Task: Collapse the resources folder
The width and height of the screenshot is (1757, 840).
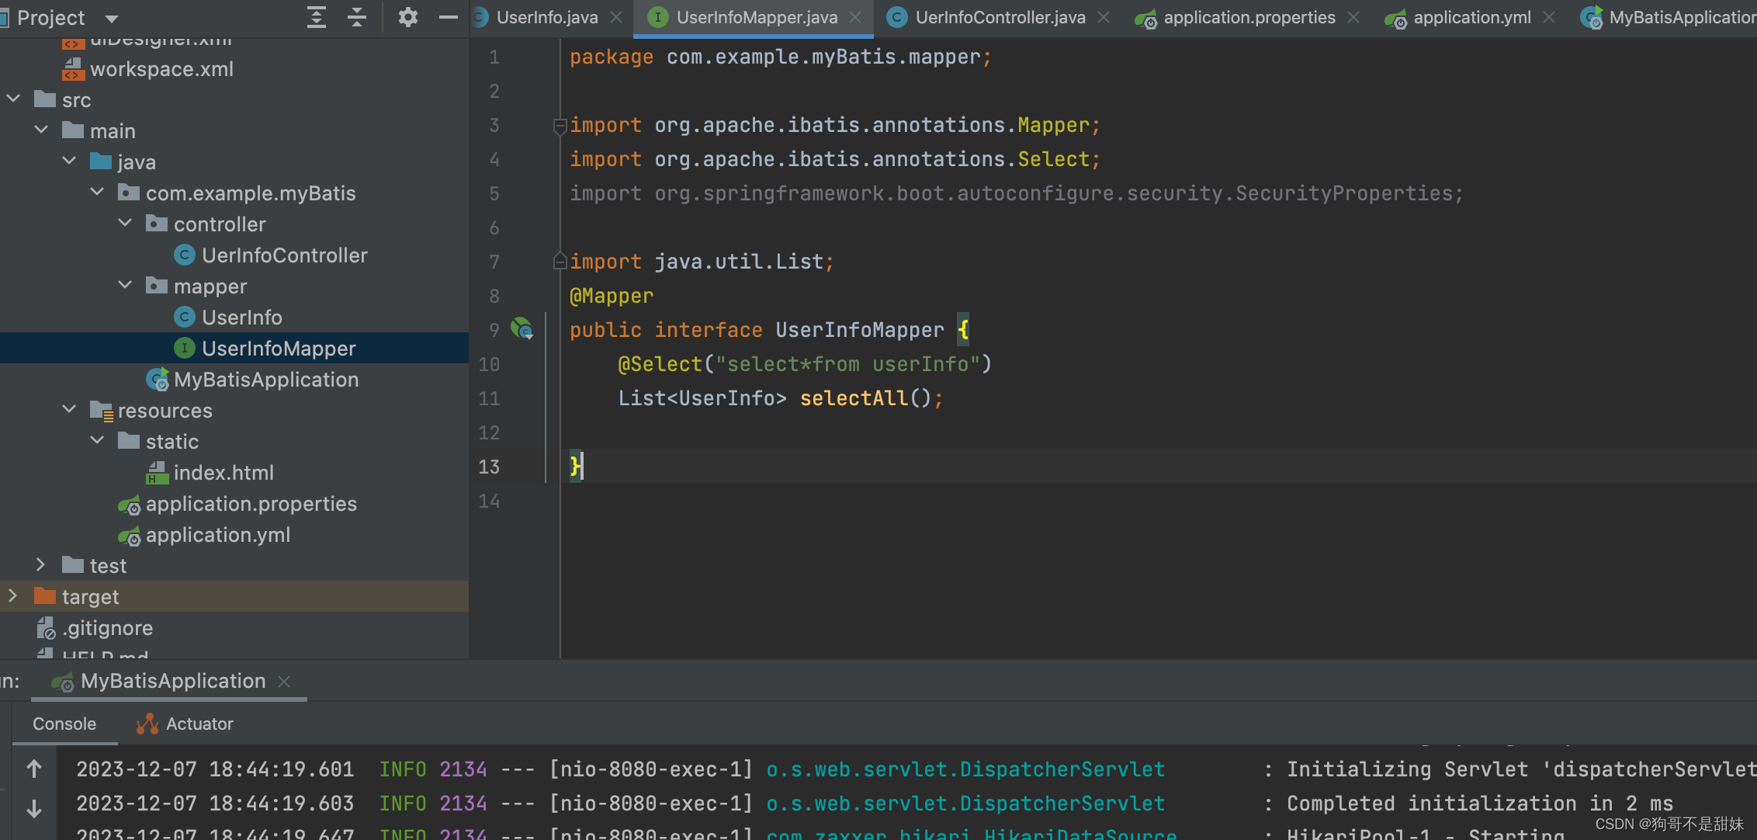Action: pyautogui.click(x=69, y=410)
